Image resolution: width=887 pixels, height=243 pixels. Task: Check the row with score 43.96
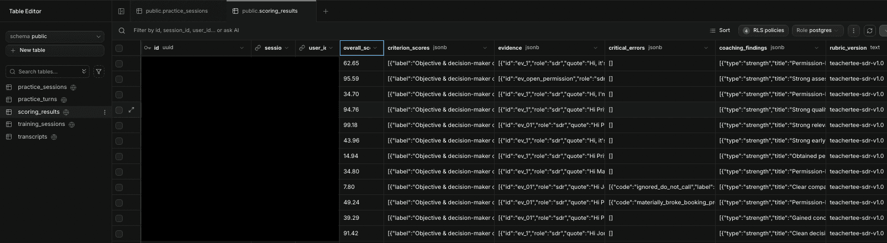[x=119, y=141]
